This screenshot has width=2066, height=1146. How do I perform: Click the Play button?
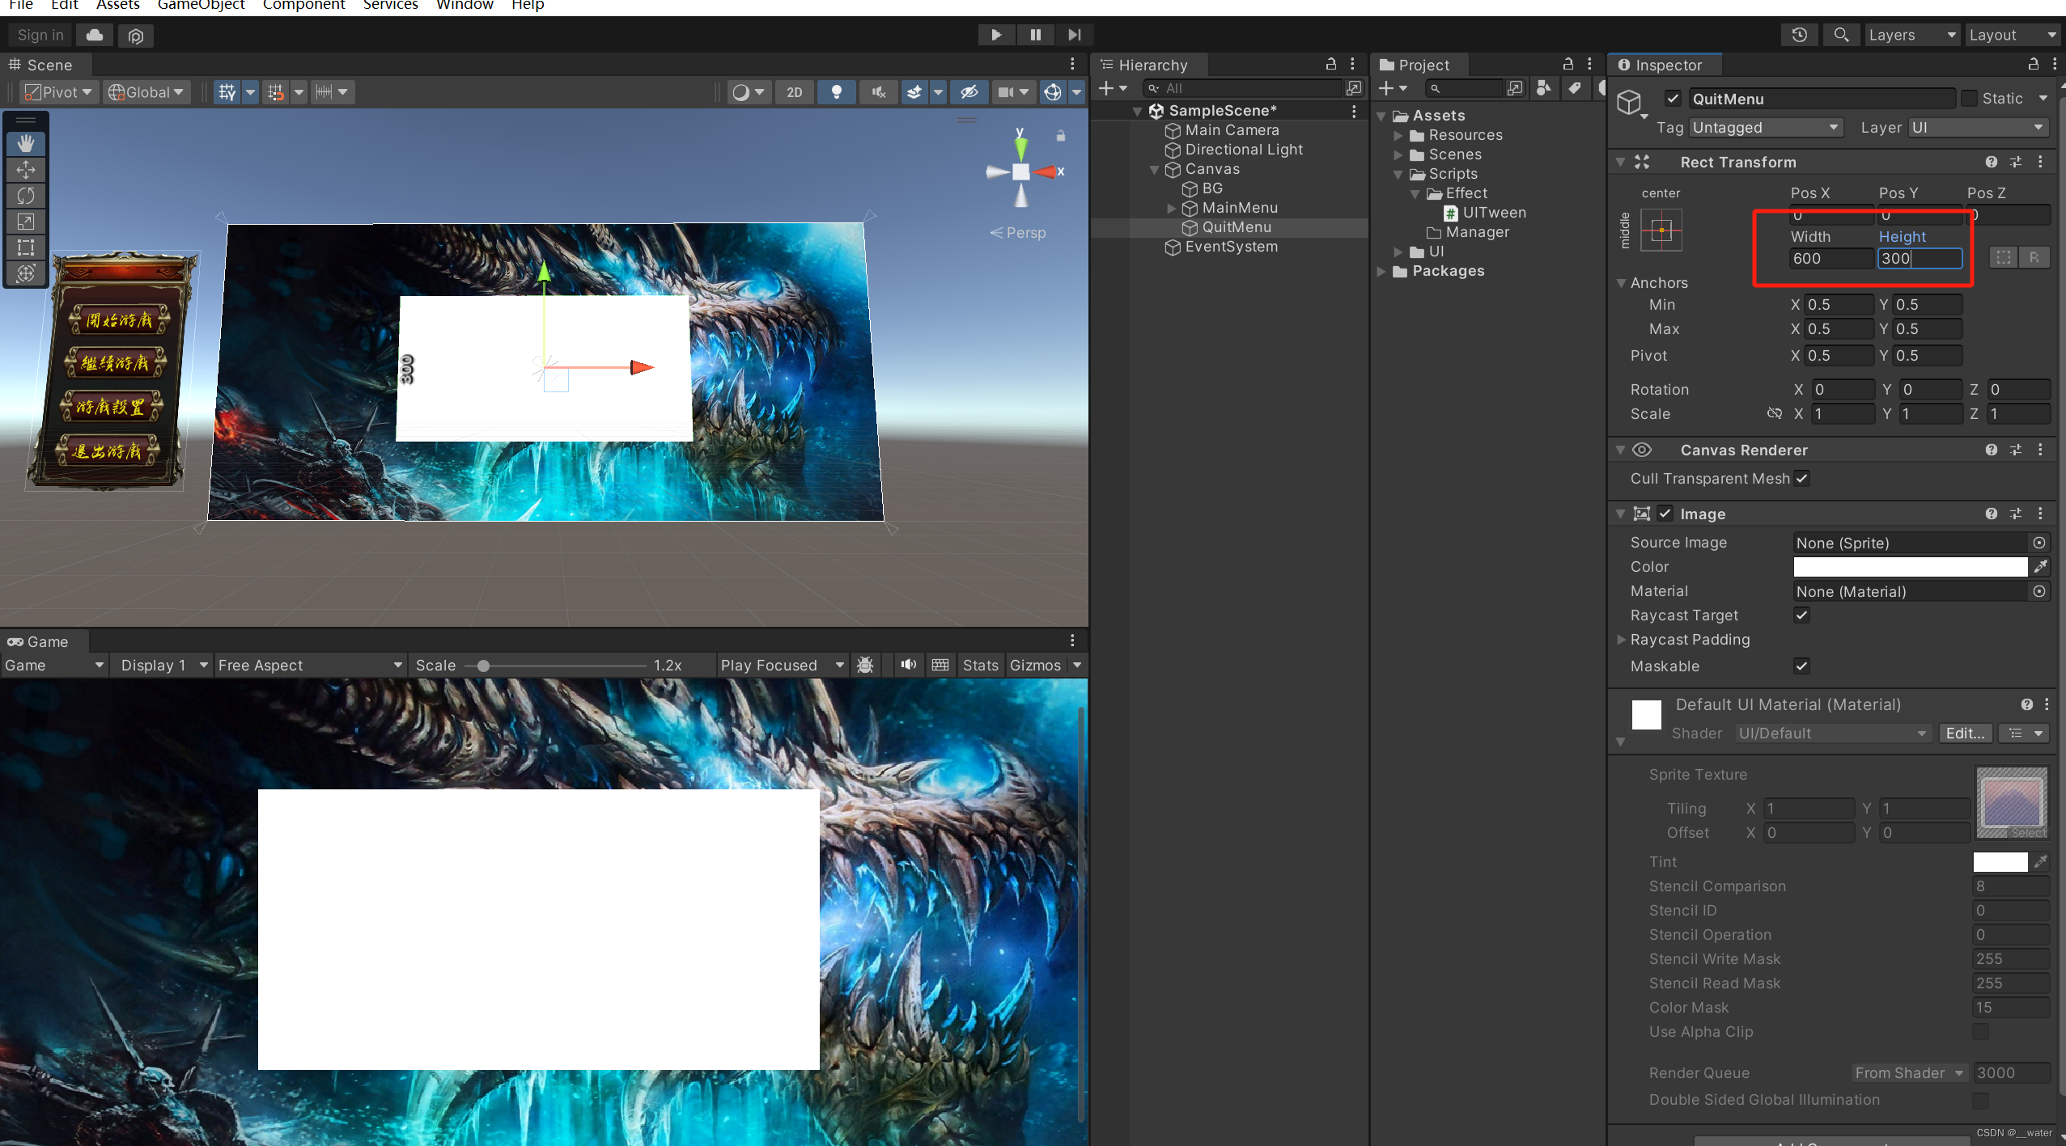pos(996,35)
